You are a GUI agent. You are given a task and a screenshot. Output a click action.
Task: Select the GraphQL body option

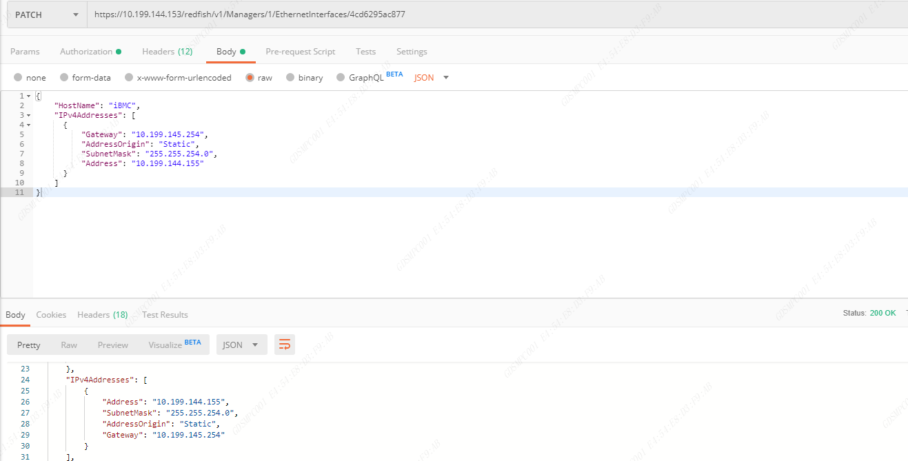(341, 78)
